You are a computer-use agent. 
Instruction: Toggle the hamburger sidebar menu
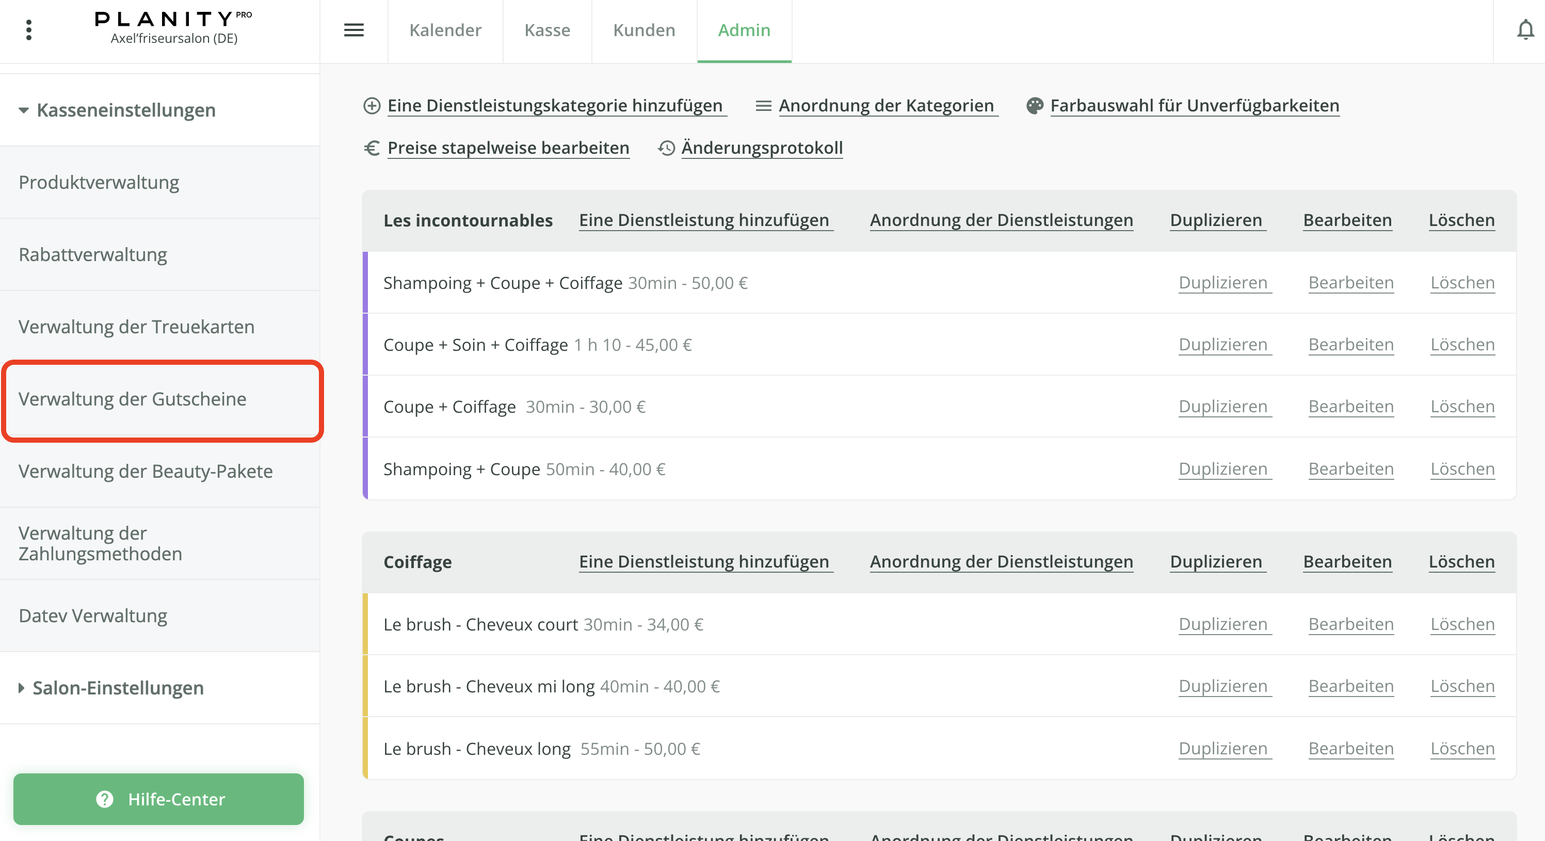click(354, 30)
